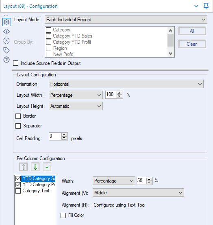Open the Layout Mode dropdown
The width and height of the screenshot is (213, 225).
pos(126,20)
